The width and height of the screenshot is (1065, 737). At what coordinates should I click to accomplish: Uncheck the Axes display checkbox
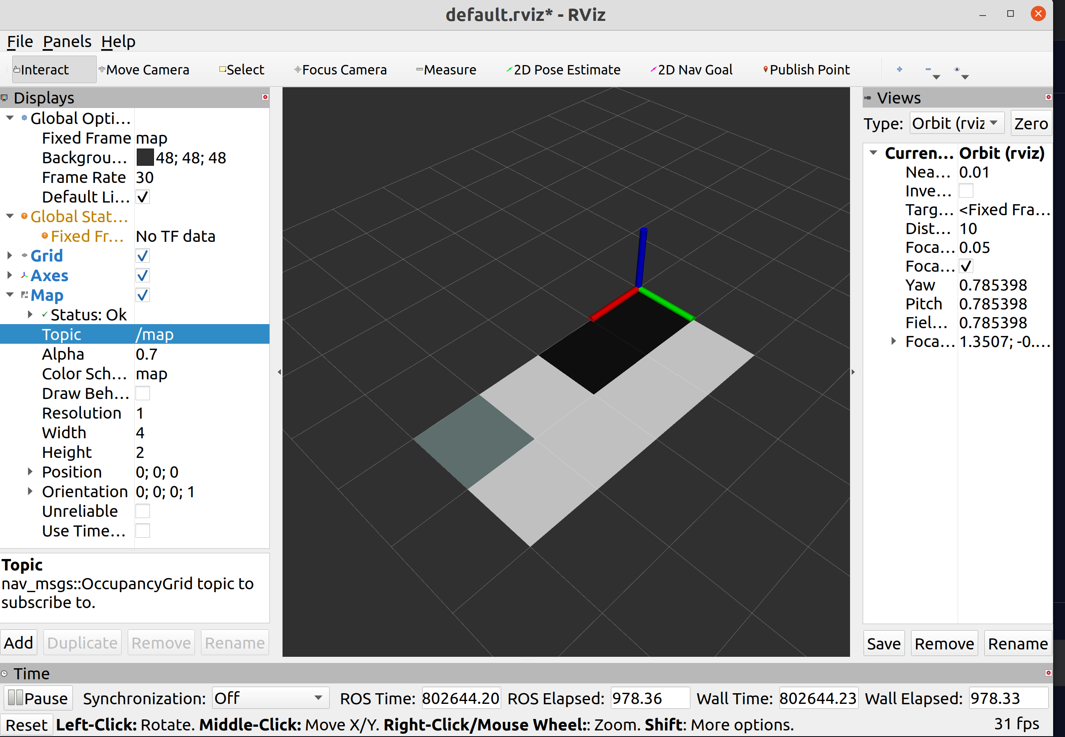click(x=143, y=276)
